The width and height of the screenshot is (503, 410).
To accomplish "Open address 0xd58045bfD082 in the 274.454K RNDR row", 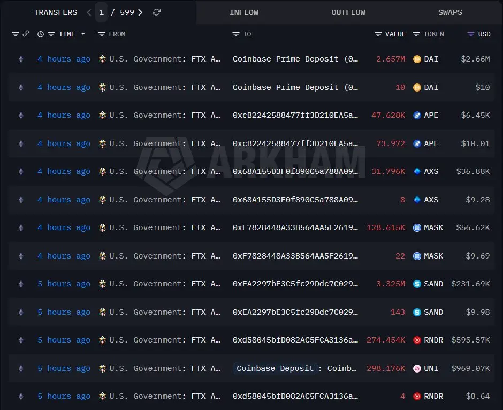I will pos(295,340).
